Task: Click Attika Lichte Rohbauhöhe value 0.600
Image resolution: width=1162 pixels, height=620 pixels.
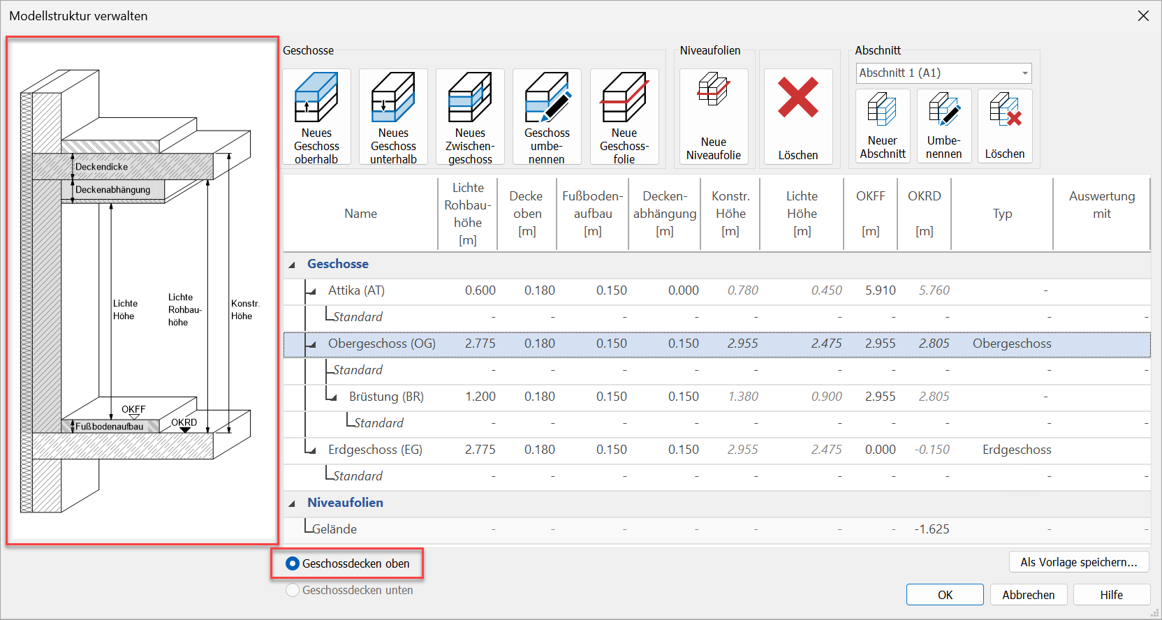Action: [x=480, y=290]
